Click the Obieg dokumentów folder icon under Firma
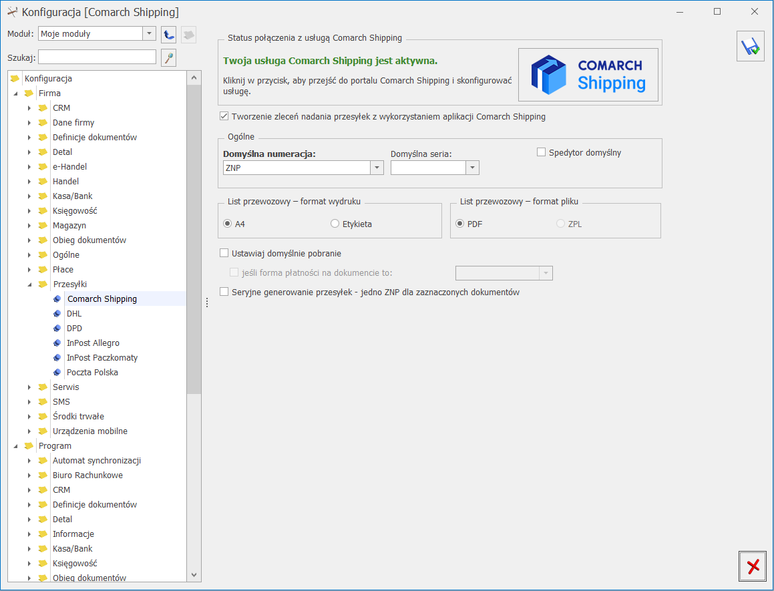 click(43, 240)
